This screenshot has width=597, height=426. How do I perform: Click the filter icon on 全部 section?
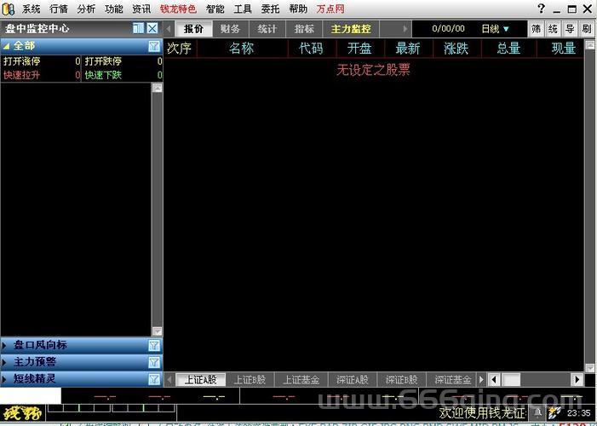(x=154, y=46)
